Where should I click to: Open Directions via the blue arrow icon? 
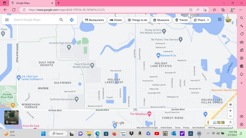click(x=72, y=20)
